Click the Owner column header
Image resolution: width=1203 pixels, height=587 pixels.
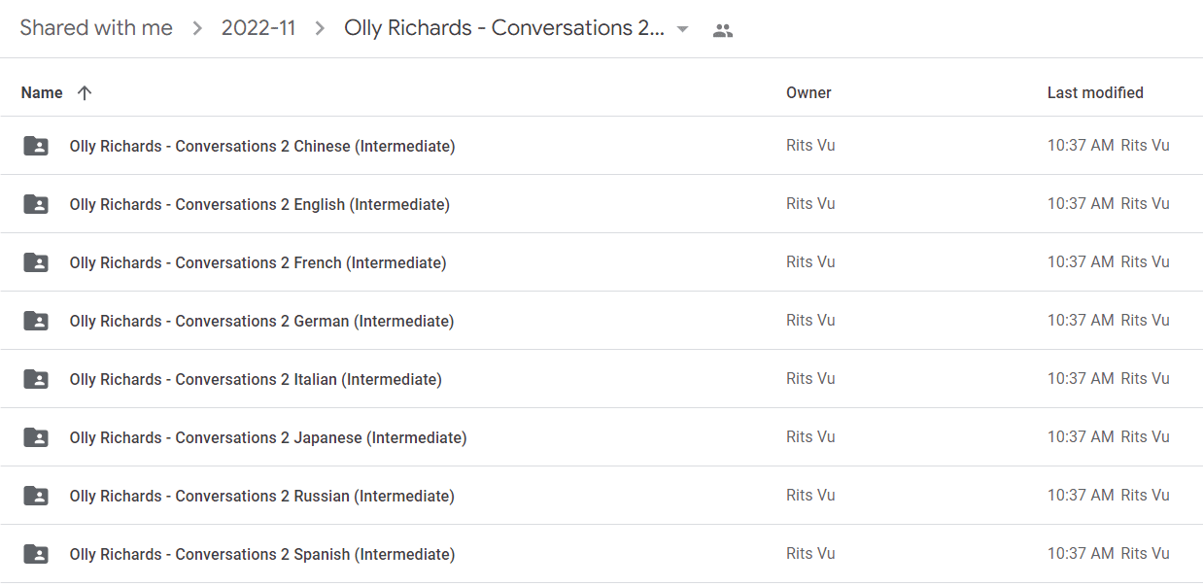tap(808, 93)
